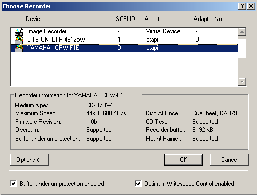Select the LITE-ON LTR-48125W recorder
The height and width of the screenshot is (195, 257).
point(124,40)
